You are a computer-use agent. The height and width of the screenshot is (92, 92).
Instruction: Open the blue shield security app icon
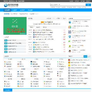point(70,37)
